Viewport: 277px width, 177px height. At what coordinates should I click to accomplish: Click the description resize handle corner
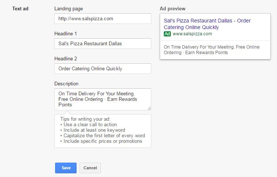149,109
